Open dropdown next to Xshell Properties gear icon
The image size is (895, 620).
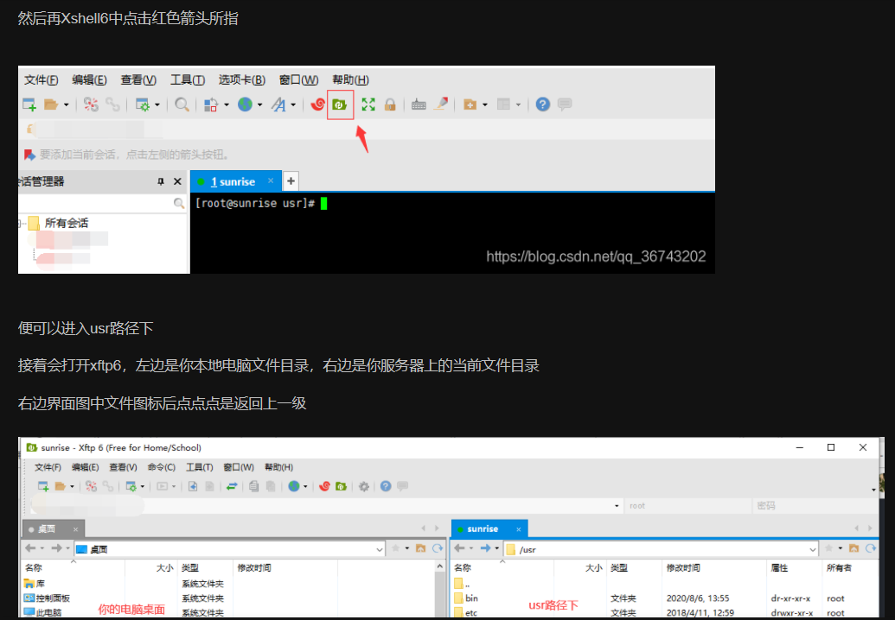tap(157, 104)
